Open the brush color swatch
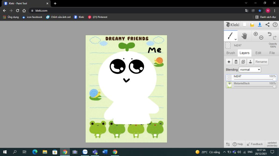Screen dimensions: 279x156 coord(228,45)
